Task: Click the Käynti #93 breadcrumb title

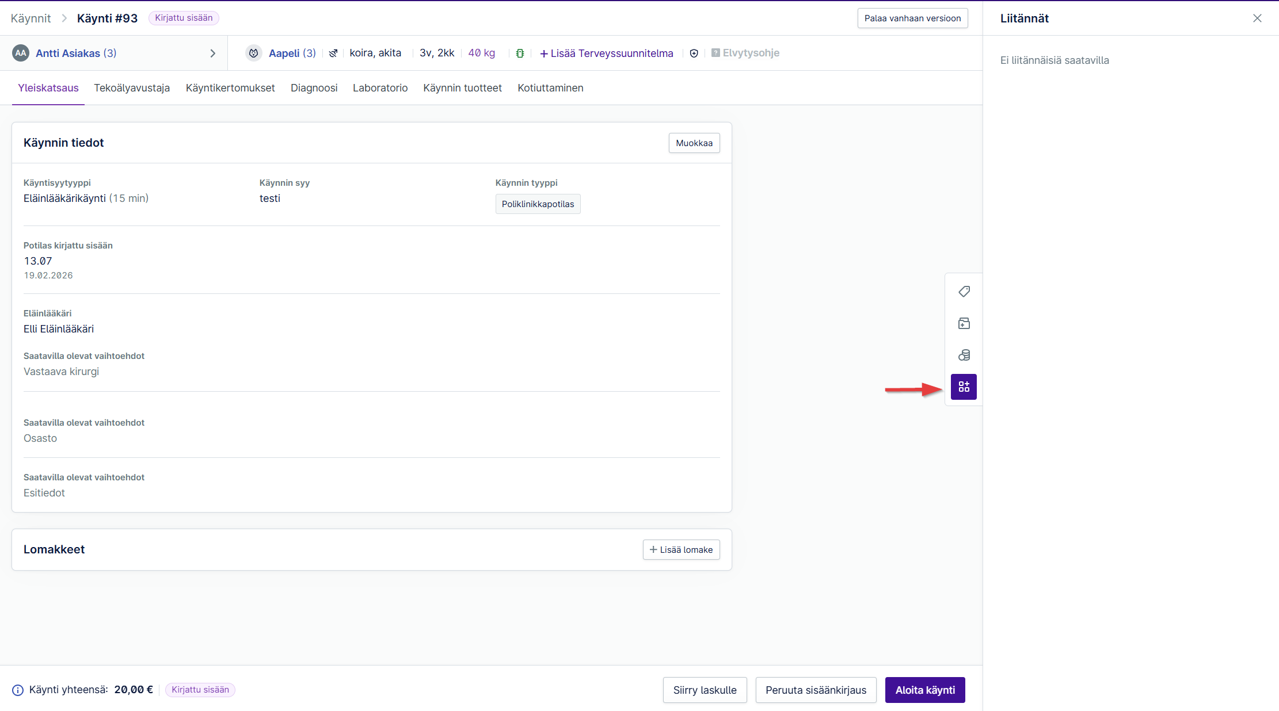Action: (x=107, y=18)
